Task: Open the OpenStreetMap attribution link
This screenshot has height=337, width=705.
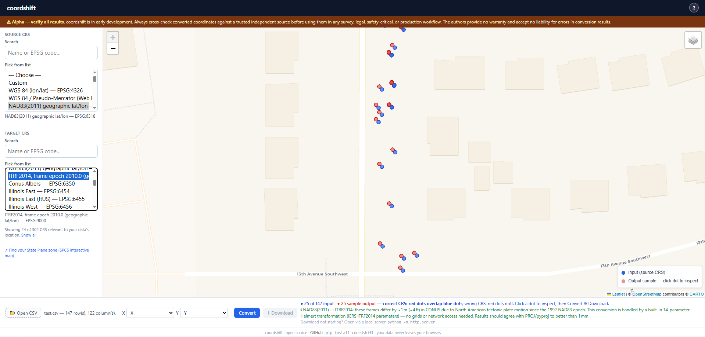Action: point(647,294)
